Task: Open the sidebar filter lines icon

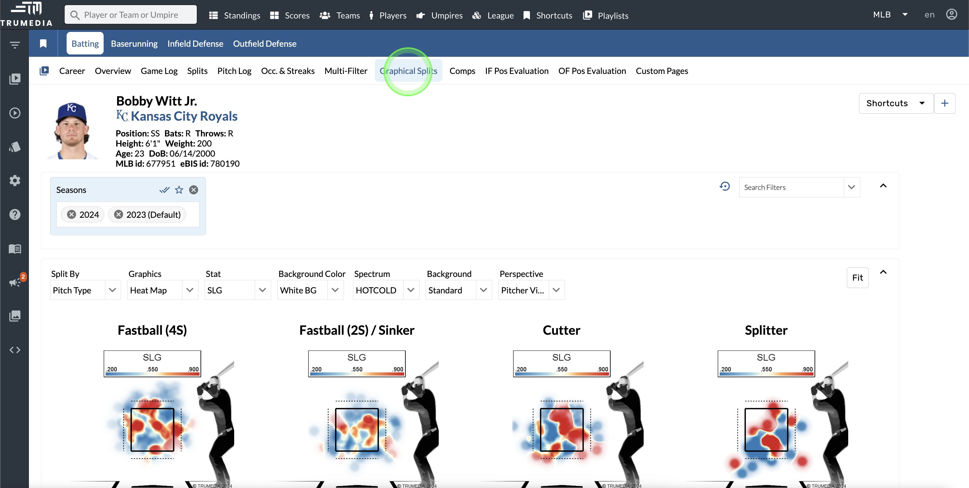Action: coord(15,45)
